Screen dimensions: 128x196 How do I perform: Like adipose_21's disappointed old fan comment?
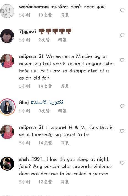122,60
